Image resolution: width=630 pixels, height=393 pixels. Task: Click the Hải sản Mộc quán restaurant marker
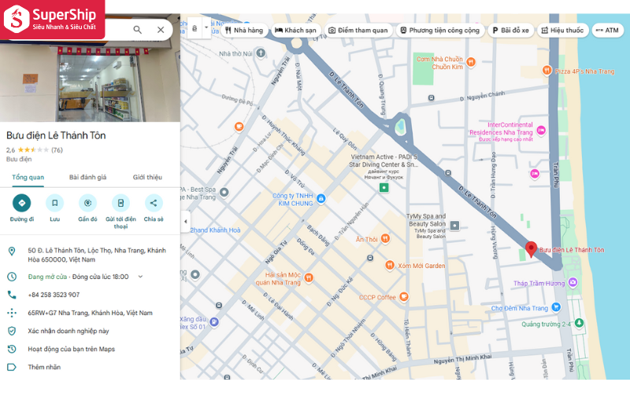click(x=309, y=277)
